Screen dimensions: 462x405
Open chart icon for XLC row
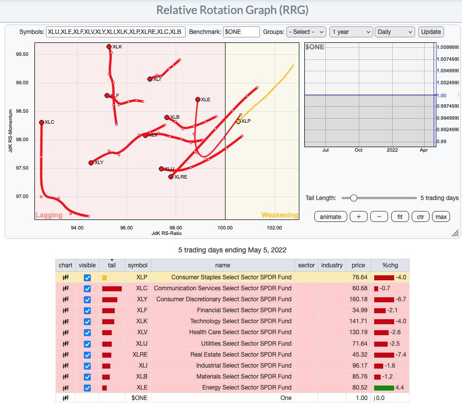(x=65, y=288)
